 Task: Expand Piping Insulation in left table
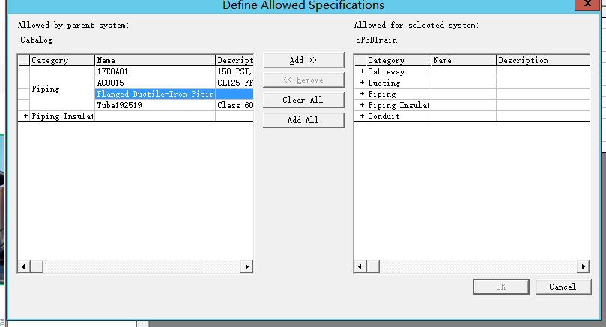tap(25, 116)
